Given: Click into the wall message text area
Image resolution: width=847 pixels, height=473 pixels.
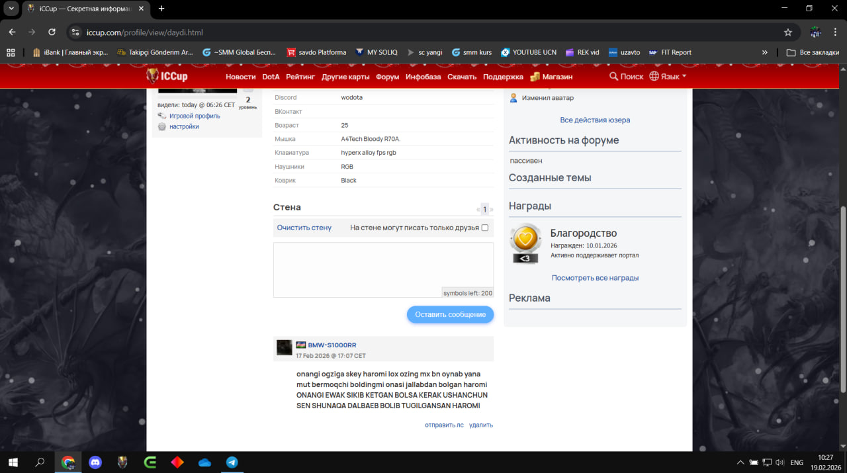Looking at the screenshot, I should pos(383,270).
